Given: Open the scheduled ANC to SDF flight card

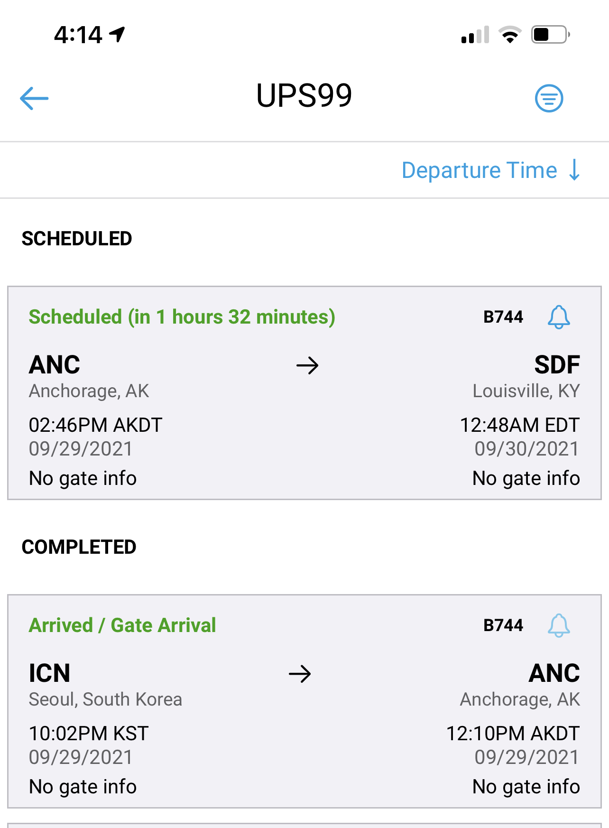Looking at the screenshot, I should [304, 393].
